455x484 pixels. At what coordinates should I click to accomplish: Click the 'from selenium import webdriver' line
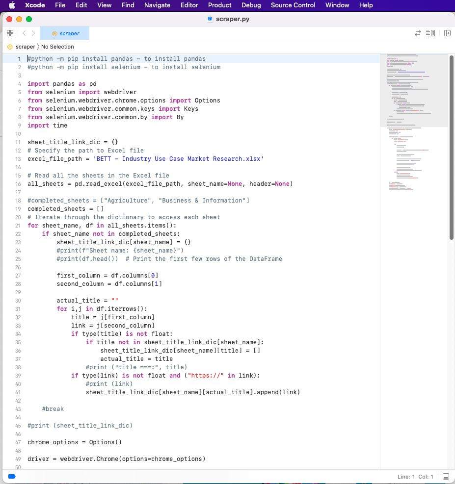tap(82, 92)
